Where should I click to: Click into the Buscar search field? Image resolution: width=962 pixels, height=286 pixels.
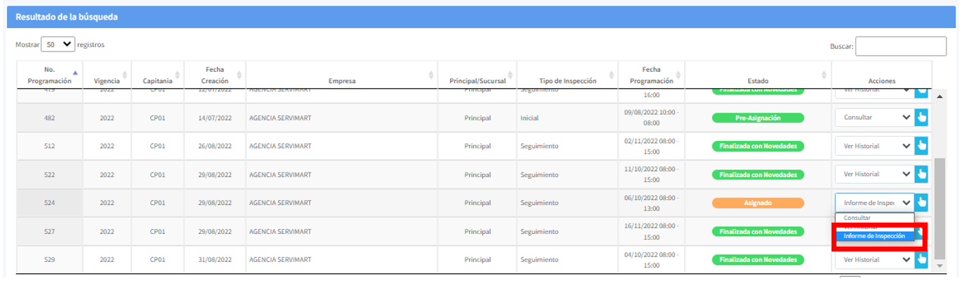(x=901, y=46)
